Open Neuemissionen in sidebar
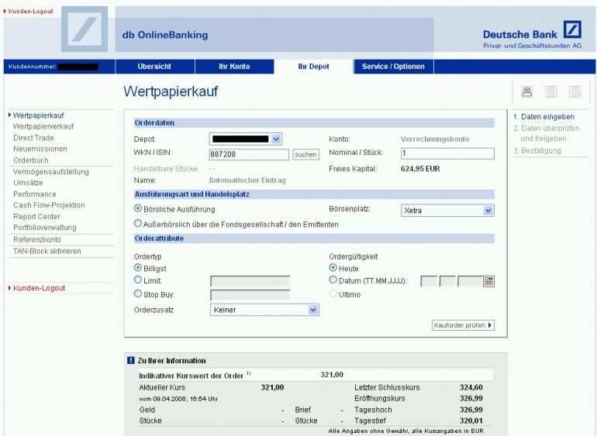Image resolution: width=597 pixels, height=436 pixels. click(x=40, y=149)
